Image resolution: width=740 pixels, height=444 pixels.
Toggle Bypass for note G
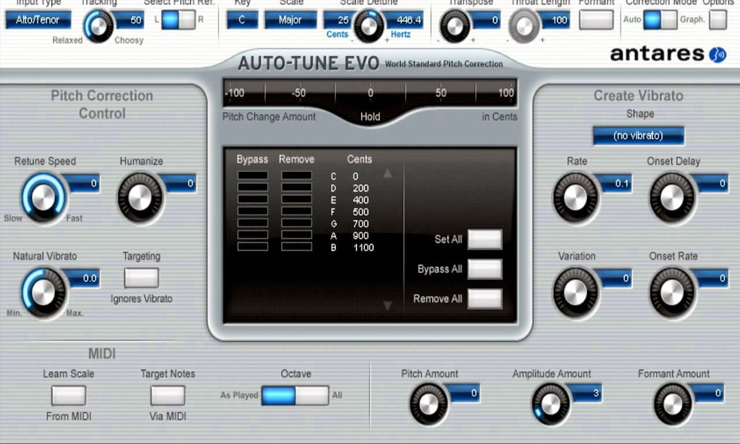253,223
